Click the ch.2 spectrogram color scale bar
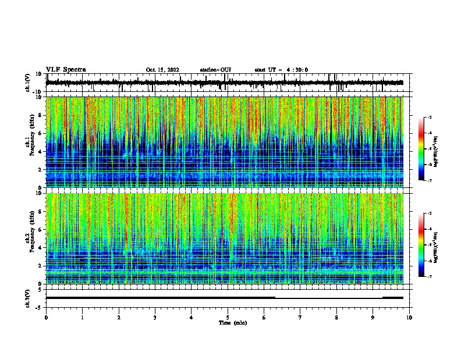Image resolution: width=461 pixels, height=356 pixels. (x=421, y=245)
